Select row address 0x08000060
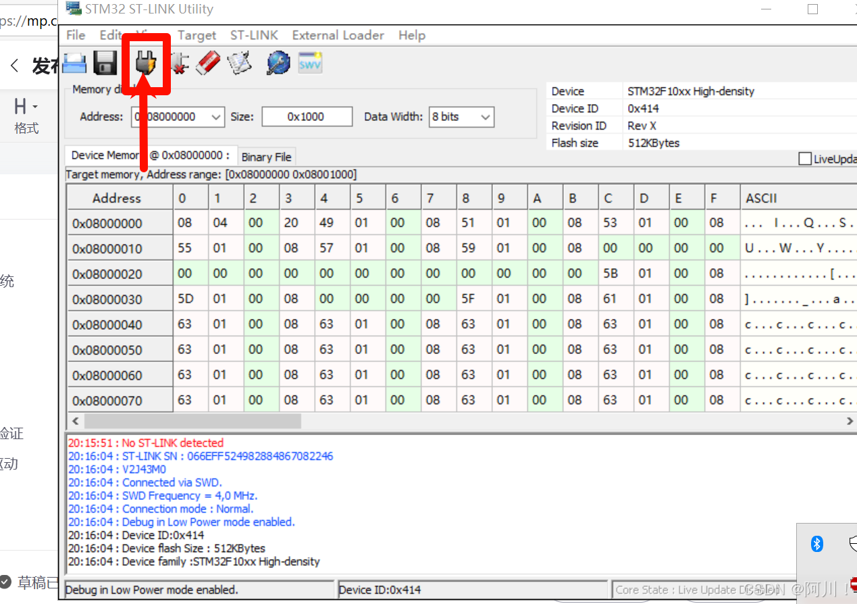This screenshot has height=604, width=857. click(x=120, y=375)
